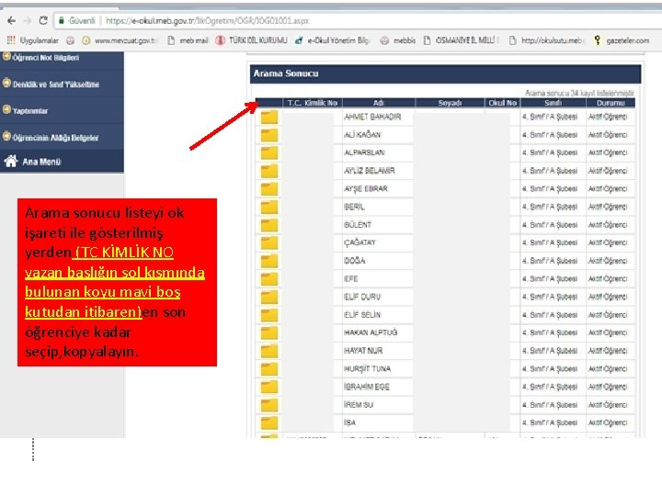Open the folder icon for AYŞE EBRAR
Image resolution: width=662 pixels, height=496 pixels.
pyautogui.click(x=268, y=189)
